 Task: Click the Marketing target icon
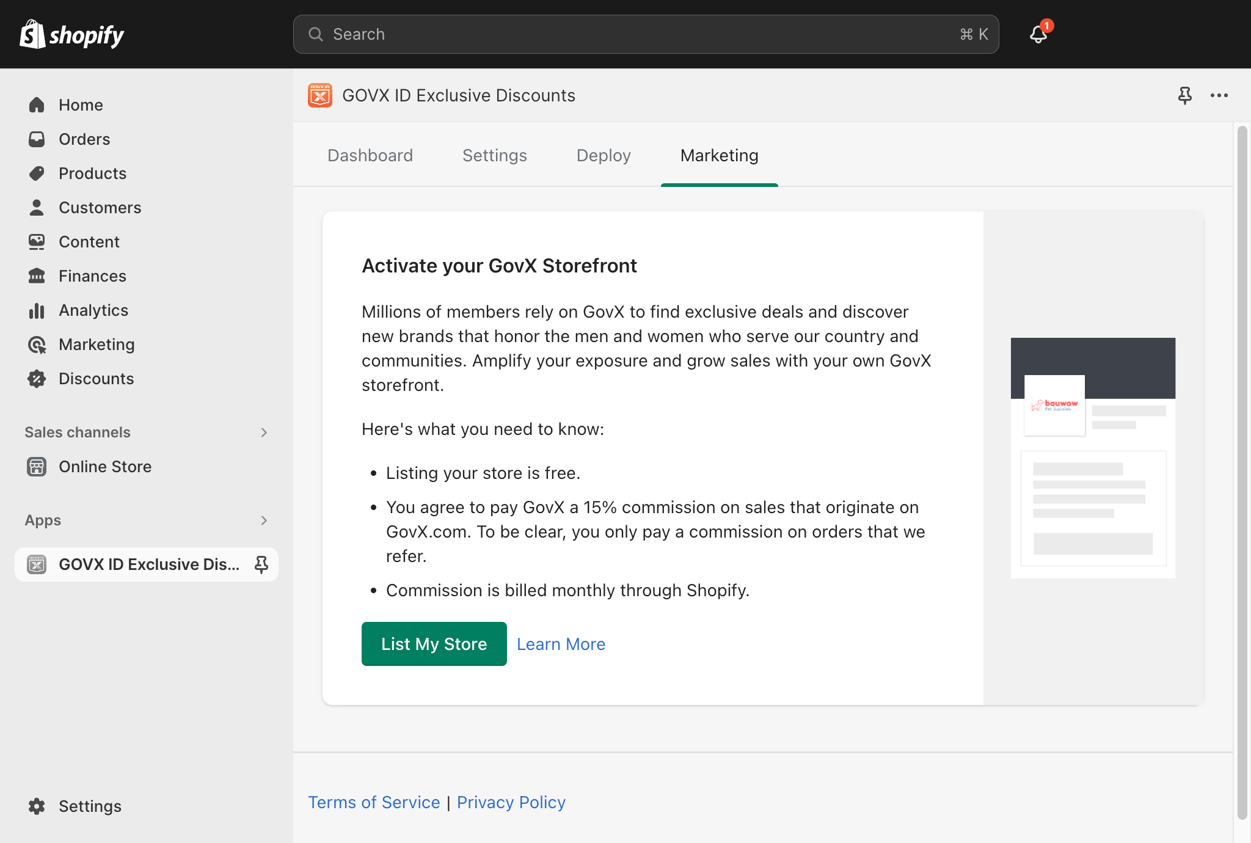(x=37, y=345)
